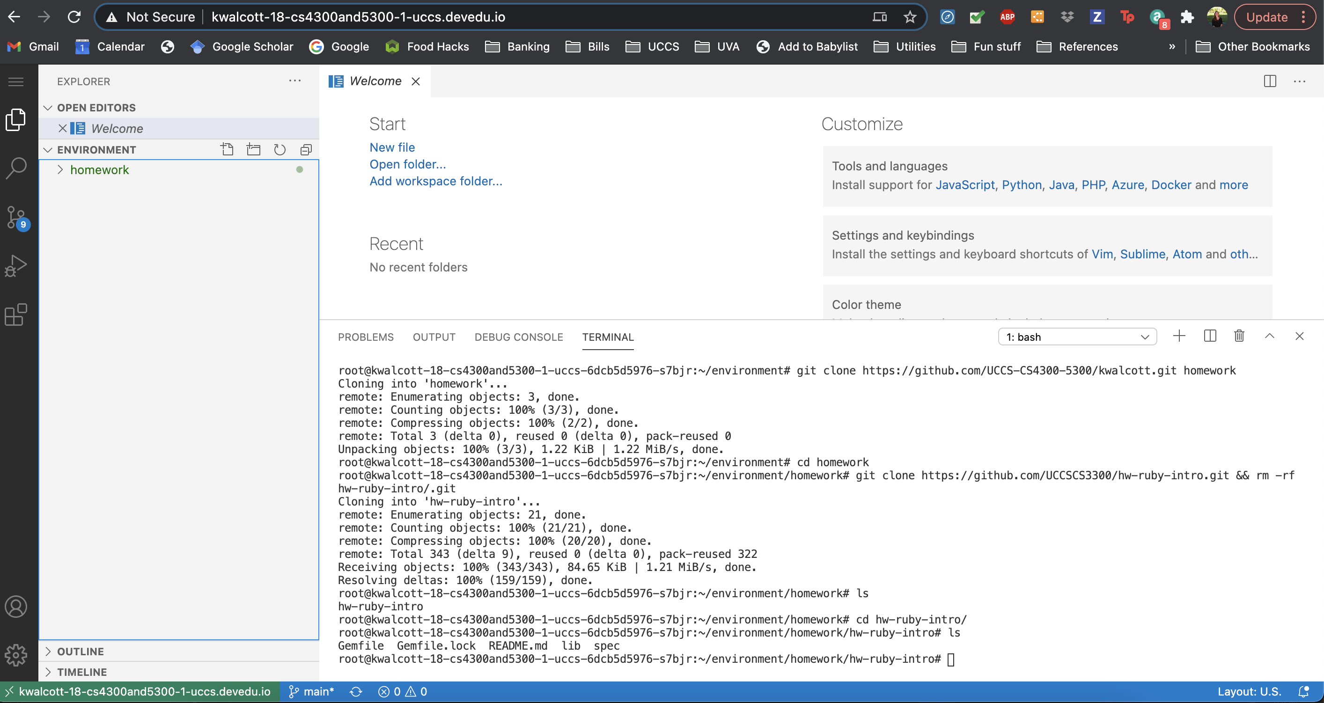Viewport: 1324px width, 703px height.
Task: Refresh the explorer in Environment section
Action: point(280,150)
